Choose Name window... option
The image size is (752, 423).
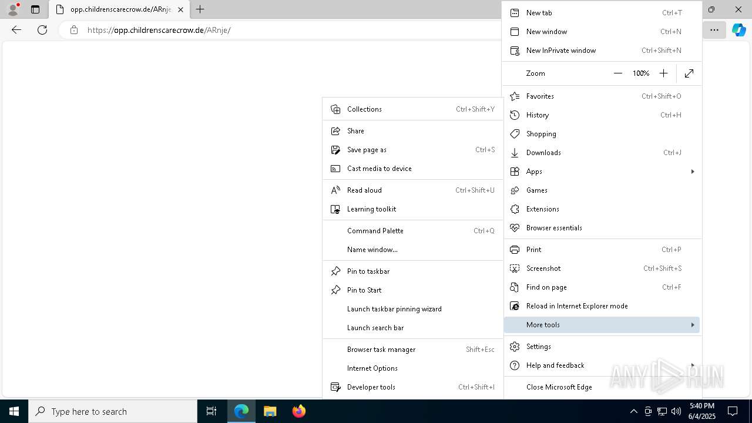(412, 250)
